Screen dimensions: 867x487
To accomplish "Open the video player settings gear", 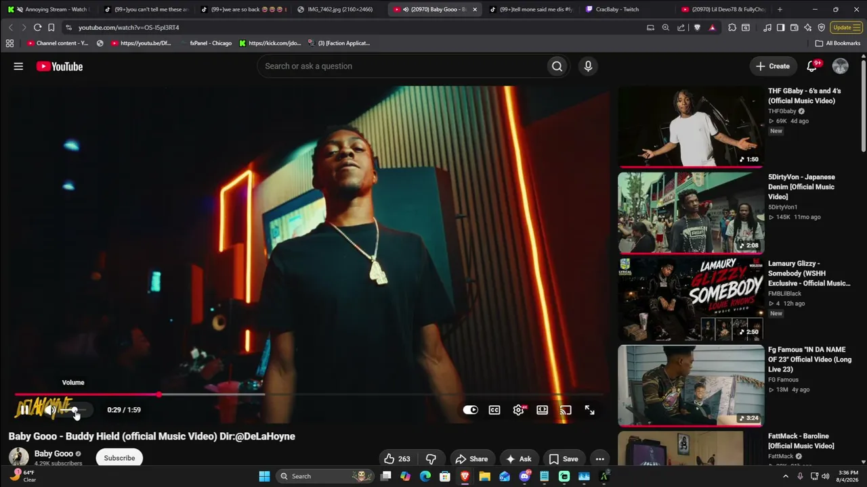I will point(519,410).
